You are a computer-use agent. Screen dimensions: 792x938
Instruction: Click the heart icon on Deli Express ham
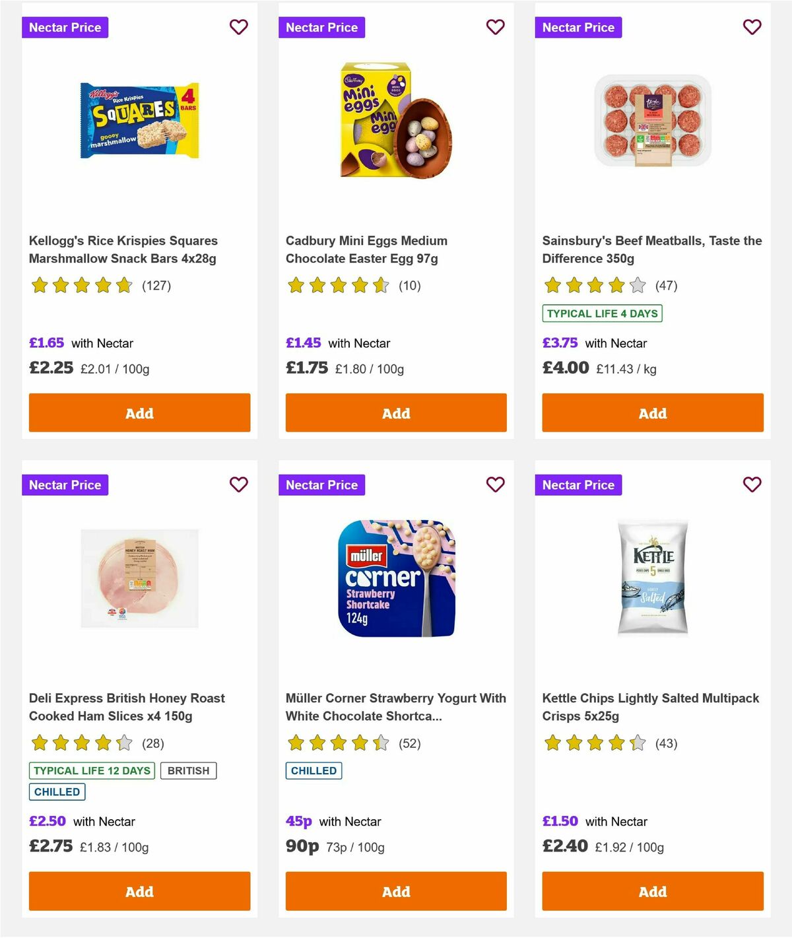click(238, 485)
